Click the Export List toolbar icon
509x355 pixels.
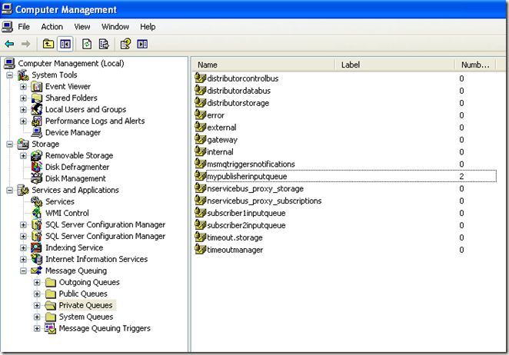click(x=104, y=44)
